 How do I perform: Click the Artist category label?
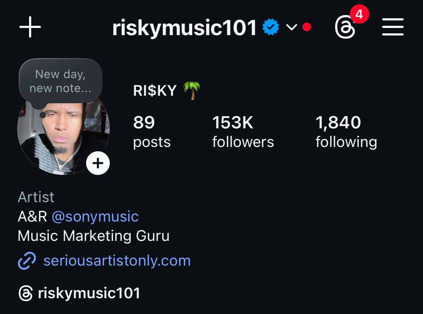pos(36,197)
